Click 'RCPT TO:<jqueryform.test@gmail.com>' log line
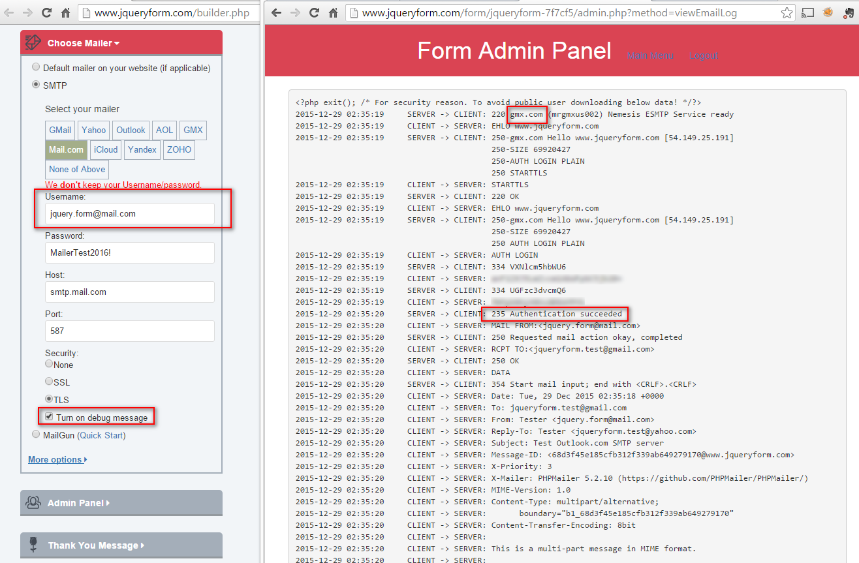859x563 pixels. coord(573,349)
